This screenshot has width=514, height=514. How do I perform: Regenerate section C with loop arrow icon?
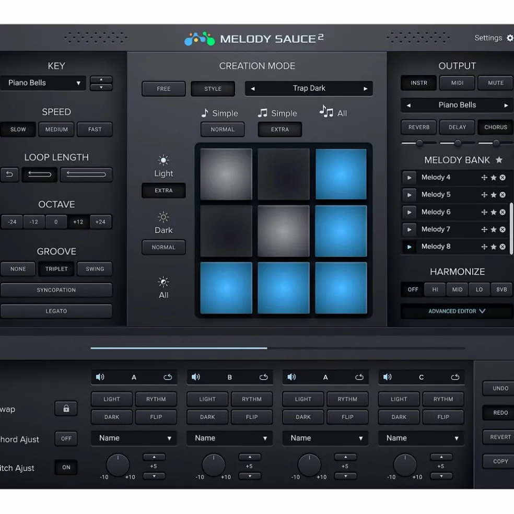[455, 377]
